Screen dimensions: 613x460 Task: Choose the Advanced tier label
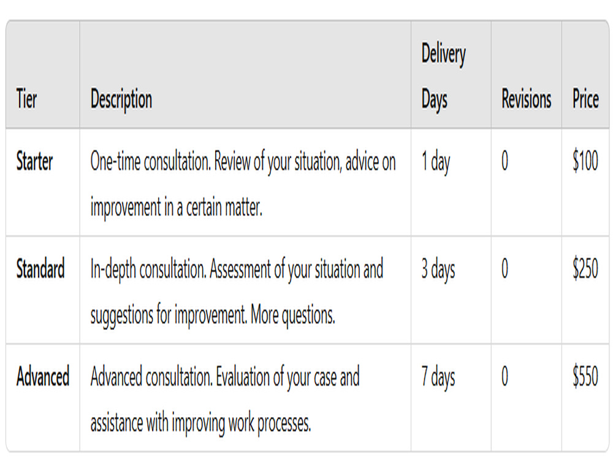(43, 377)
